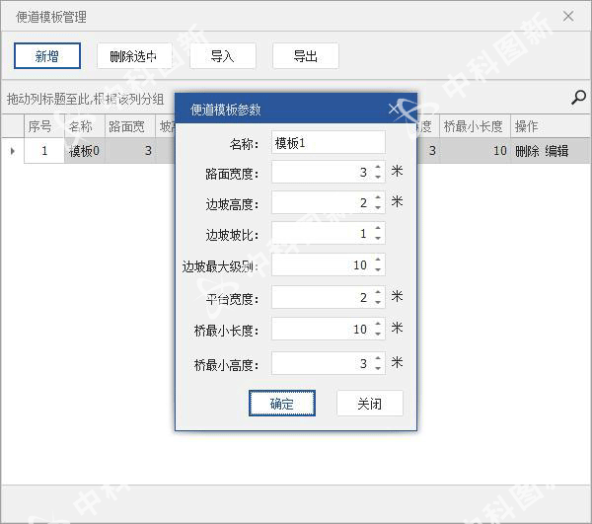Decrease 边坡高度 with down arrow

pyautogui.click(x=378, y=208)
